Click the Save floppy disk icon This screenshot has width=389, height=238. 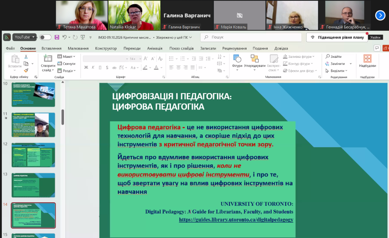coord(57,37)
